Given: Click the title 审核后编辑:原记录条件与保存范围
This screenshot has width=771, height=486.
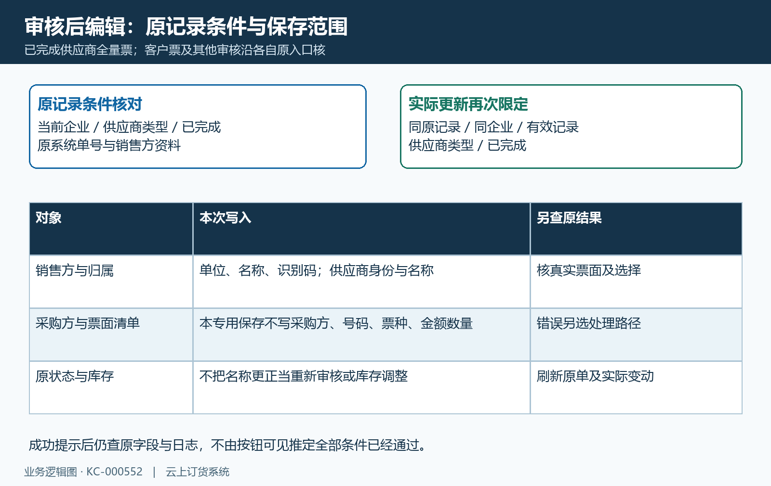Looking at the screenshot, I should tap(186, 26).
